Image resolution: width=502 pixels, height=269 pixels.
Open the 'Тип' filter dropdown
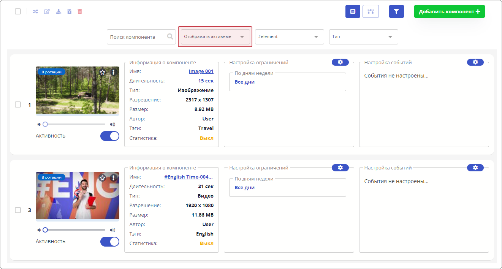point(363,37)
